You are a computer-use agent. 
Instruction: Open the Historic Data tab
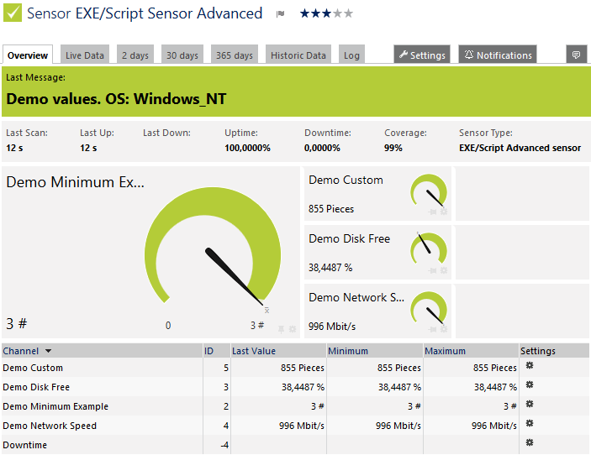(x=298, y=55)
